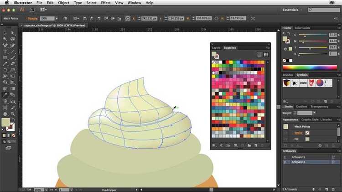Viewport: 342px width, 192px height.
Task: Switch to Gradient fill mode in toolbox
Action: (9, 135)
